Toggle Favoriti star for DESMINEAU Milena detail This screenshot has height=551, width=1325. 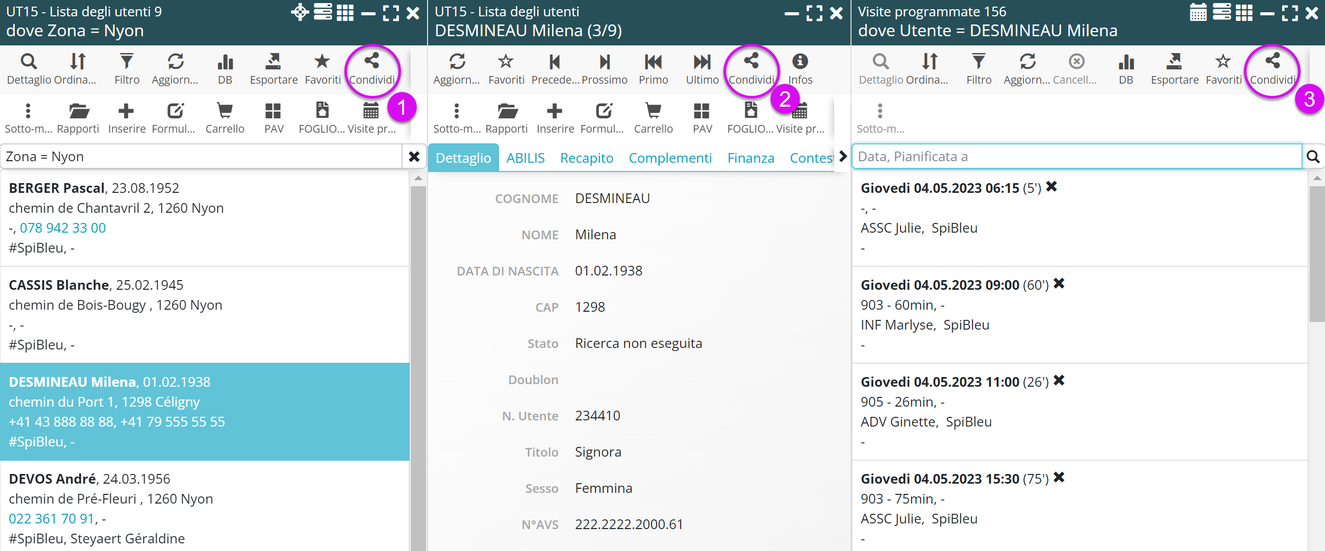(x=506, y=68)
